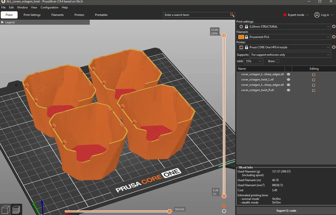
Task: Click the Expert mode label
Action: click(296, 15)
